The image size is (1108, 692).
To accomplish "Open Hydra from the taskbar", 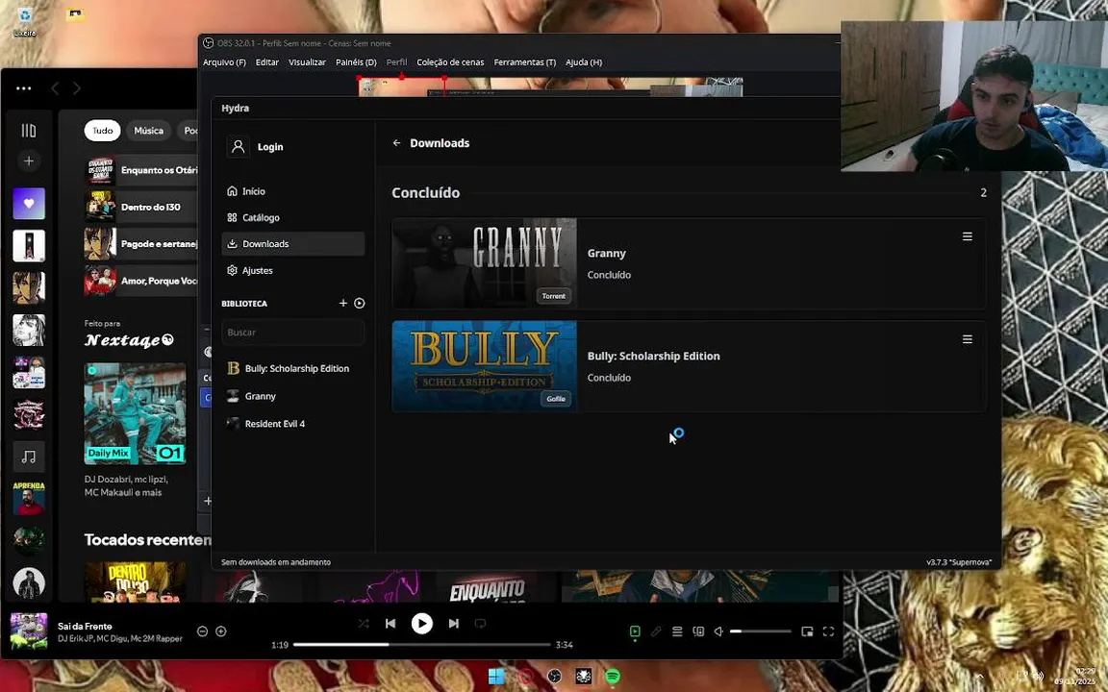I will [x=584, y=677].
